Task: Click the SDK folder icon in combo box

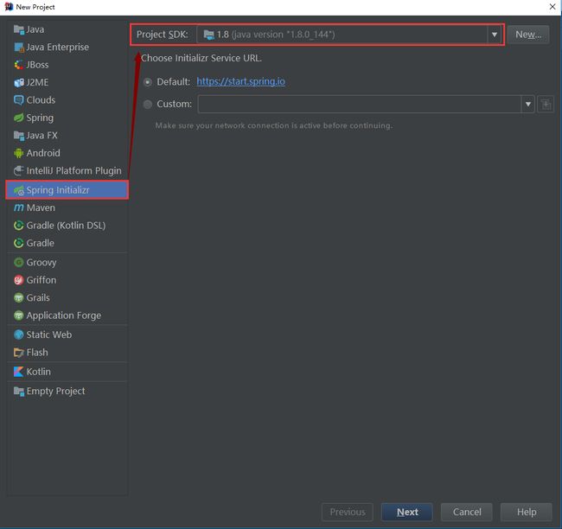Action: pos(209,35)
